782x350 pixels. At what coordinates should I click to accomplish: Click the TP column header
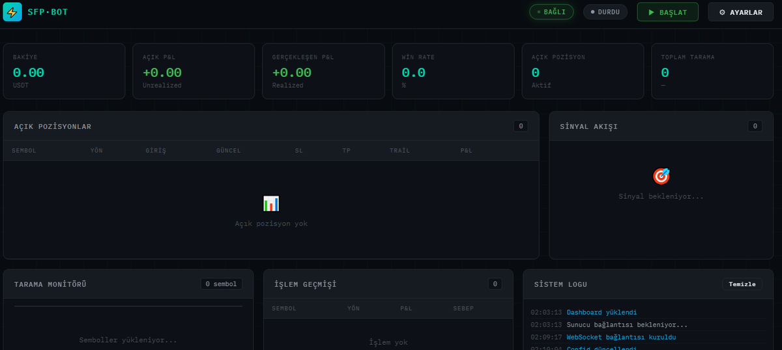coord(347,151)
